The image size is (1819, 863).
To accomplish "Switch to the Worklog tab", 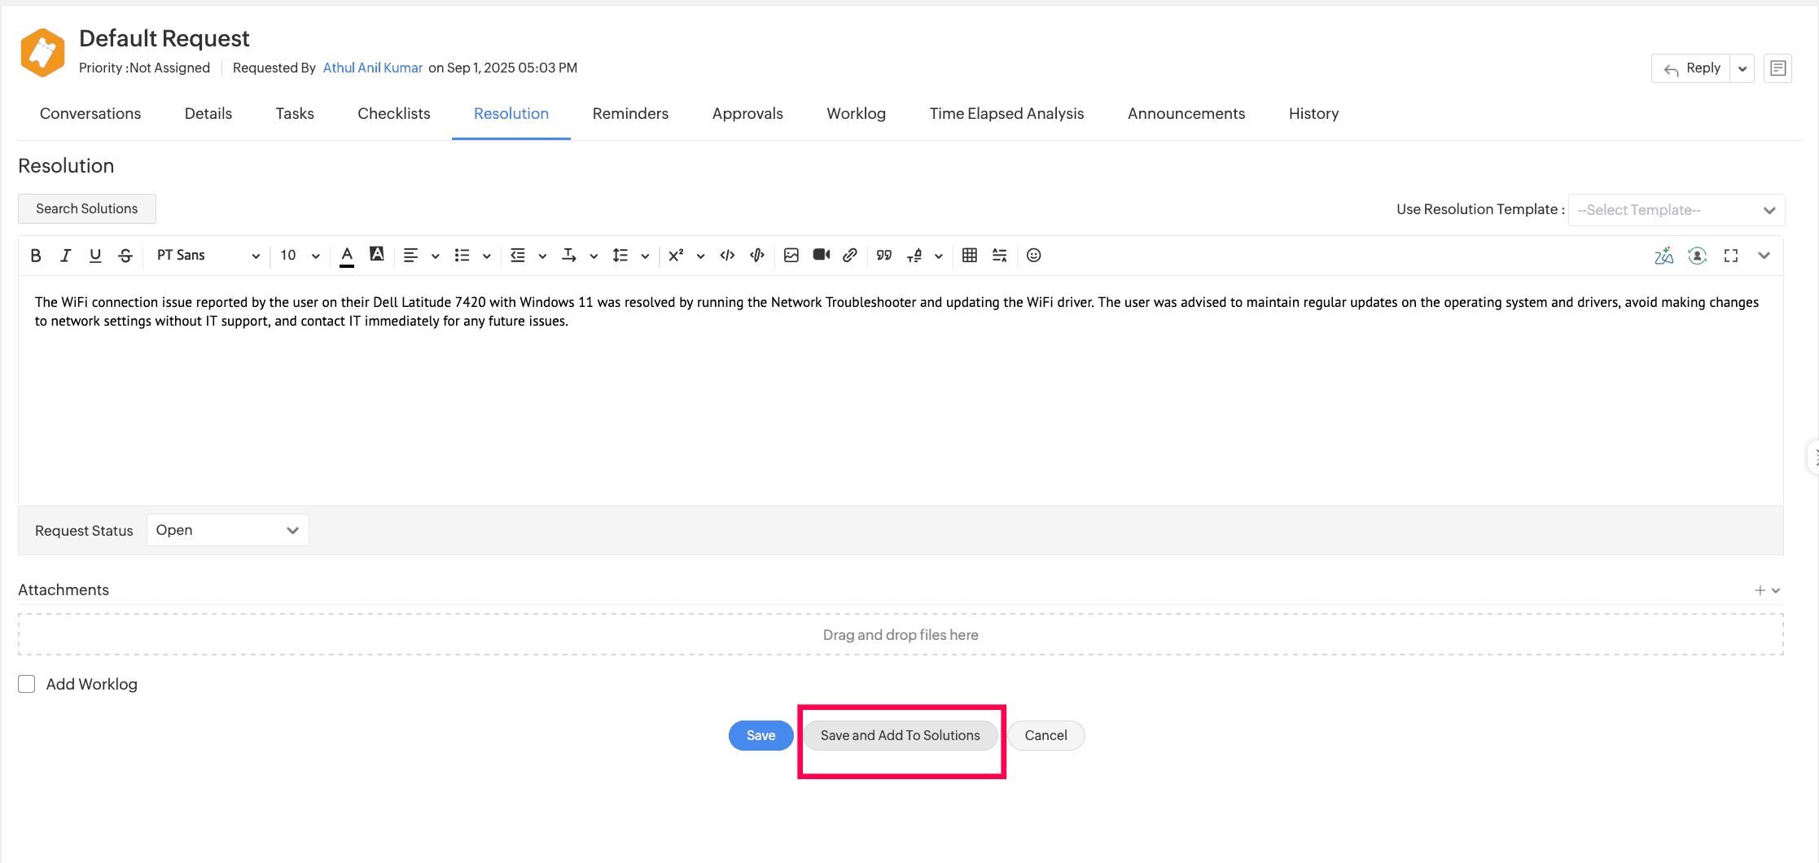I will click(857, 114).
